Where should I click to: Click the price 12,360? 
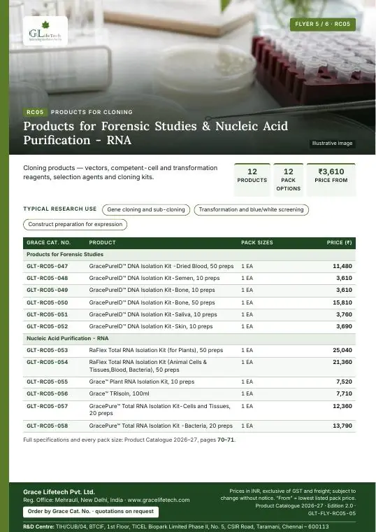tap(342, 406)
